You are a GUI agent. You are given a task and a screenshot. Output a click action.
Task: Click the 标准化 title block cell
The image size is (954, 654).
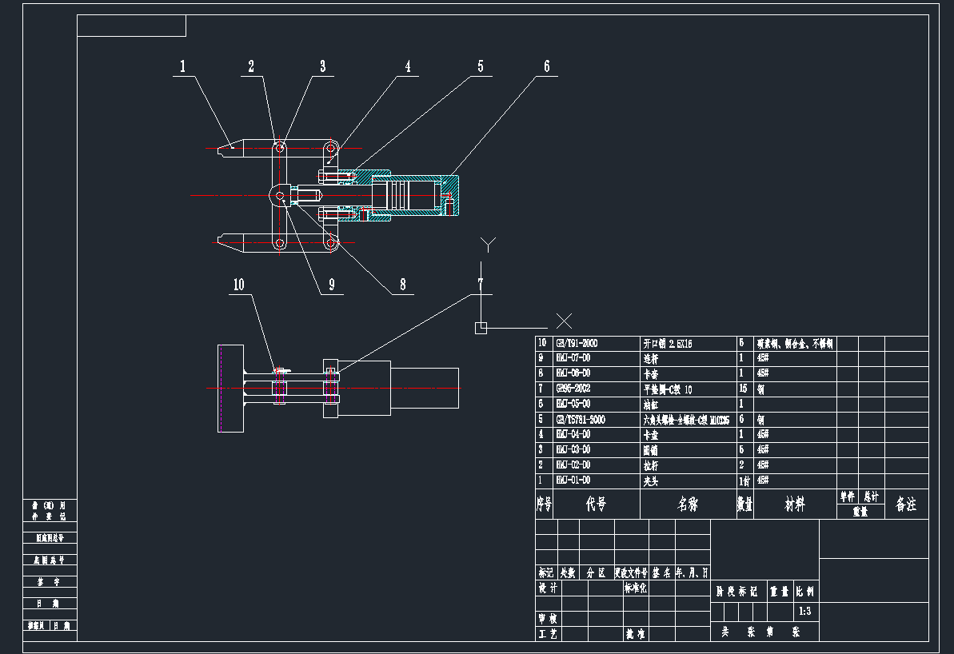(635, 588)
